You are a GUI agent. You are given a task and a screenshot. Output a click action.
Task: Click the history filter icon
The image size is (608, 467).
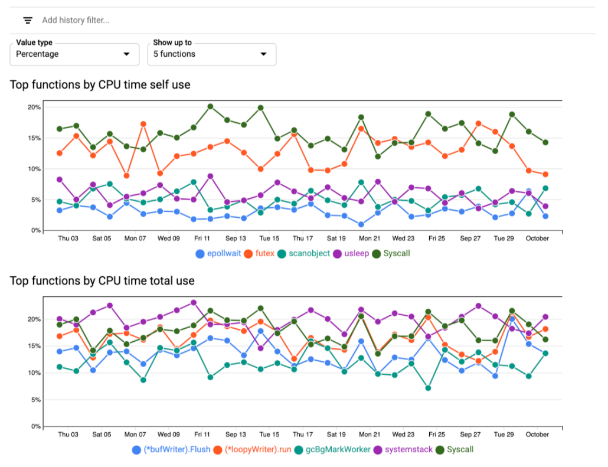tap(28, 20)
